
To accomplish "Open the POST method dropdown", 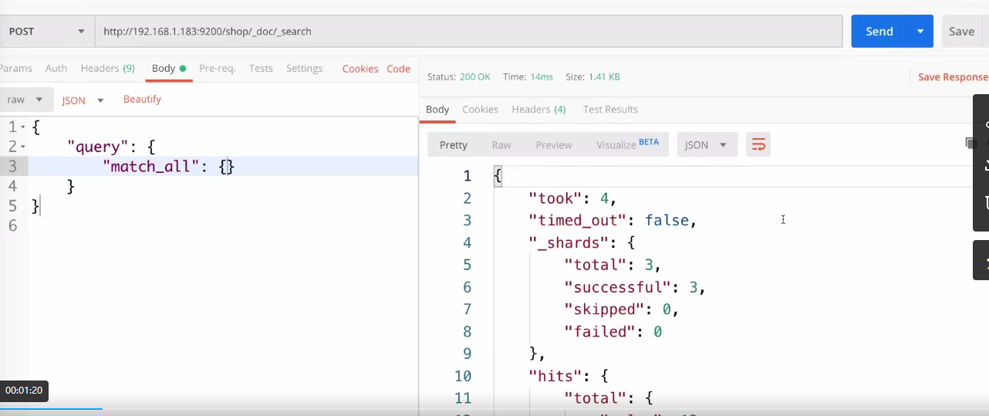I will coord(46,32).
